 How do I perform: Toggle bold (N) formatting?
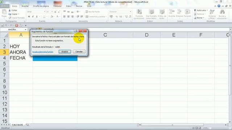click(29, 17)
